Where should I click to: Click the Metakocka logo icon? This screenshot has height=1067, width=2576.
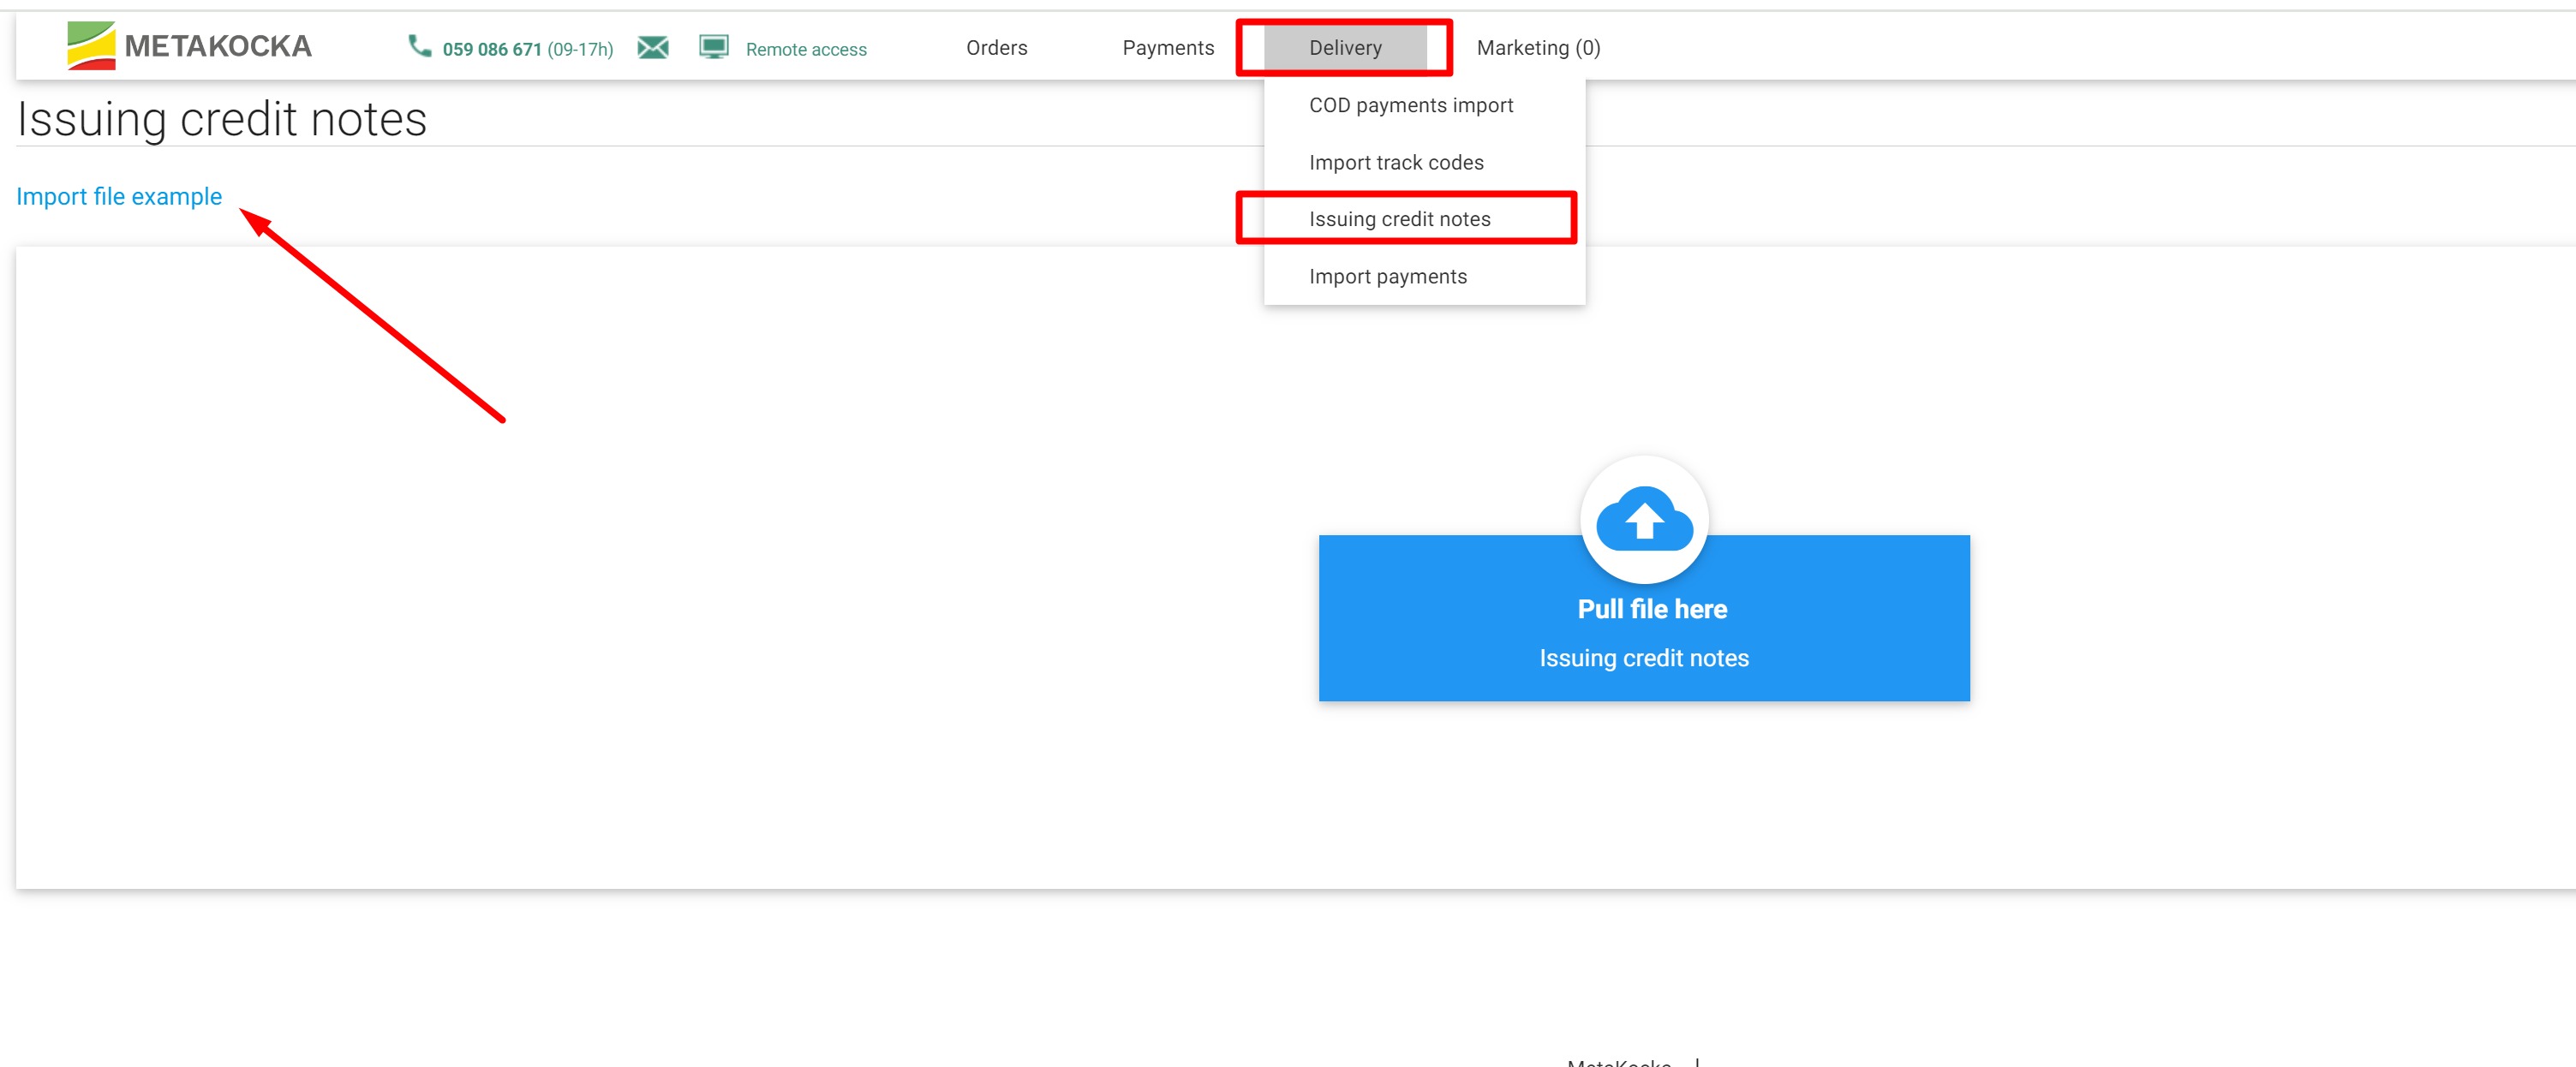pyautogui.click(x=91, y=46)
